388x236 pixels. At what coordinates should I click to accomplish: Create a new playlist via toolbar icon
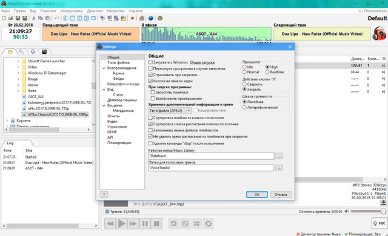[4, 18]
